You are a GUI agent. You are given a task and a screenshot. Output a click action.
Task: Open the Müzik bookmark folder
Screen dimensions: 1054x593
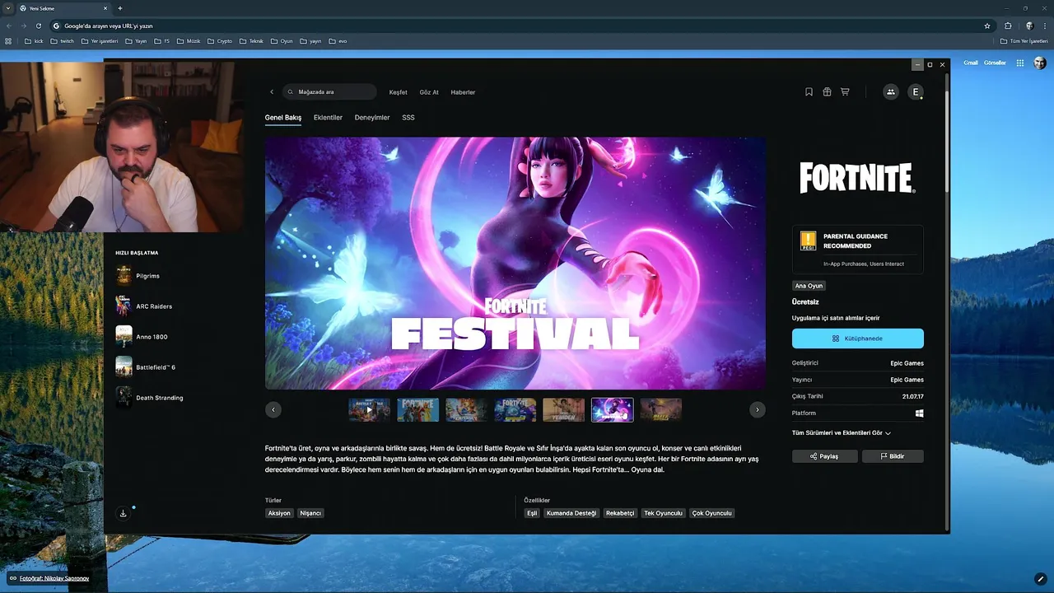tap(189, 41)
